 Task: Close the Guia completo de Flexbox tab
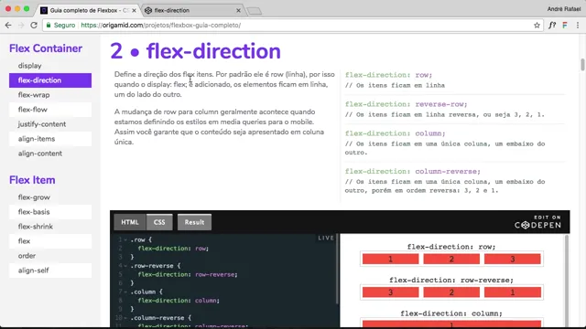[x=135, y=10]
